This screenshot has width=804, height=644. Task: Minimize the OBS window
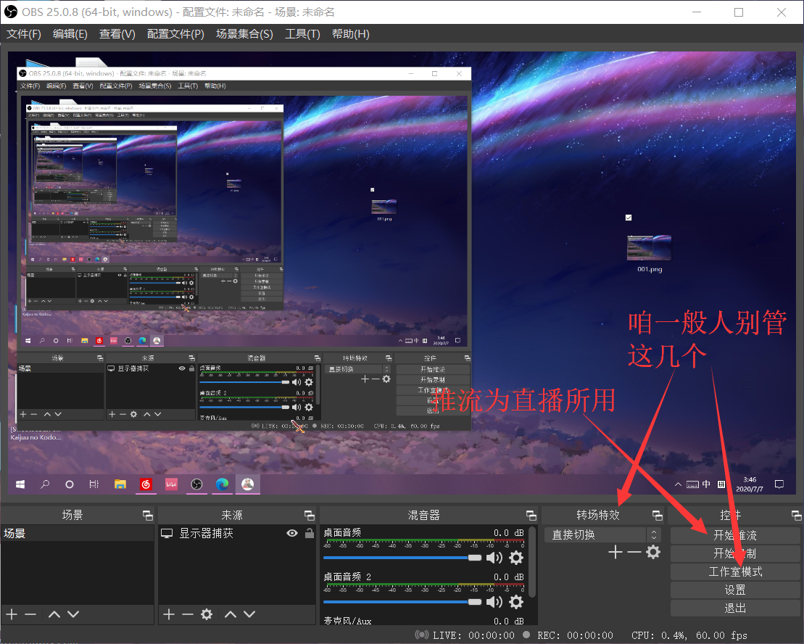pyautogui.click(x=697, y=12)
